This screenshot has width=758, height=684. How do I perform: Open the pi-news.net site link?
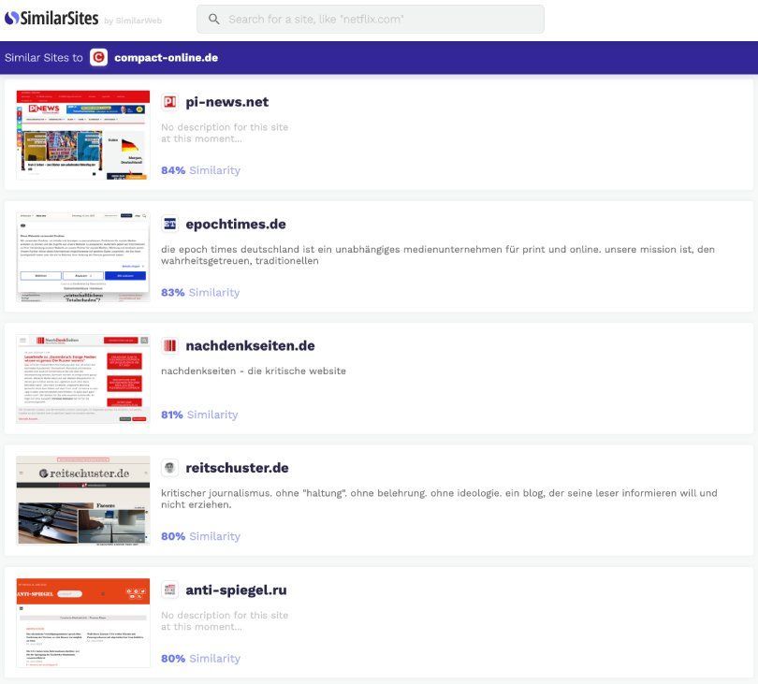(226, 102)
